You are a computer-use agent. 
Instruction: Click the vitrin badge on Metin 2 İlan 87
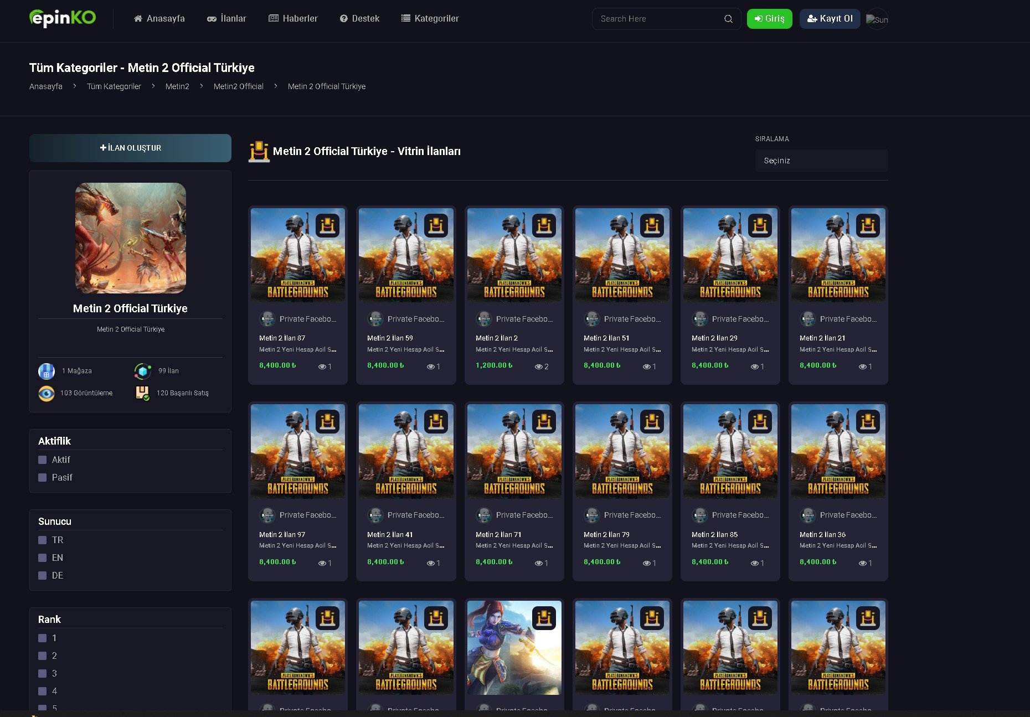point(328,226)
